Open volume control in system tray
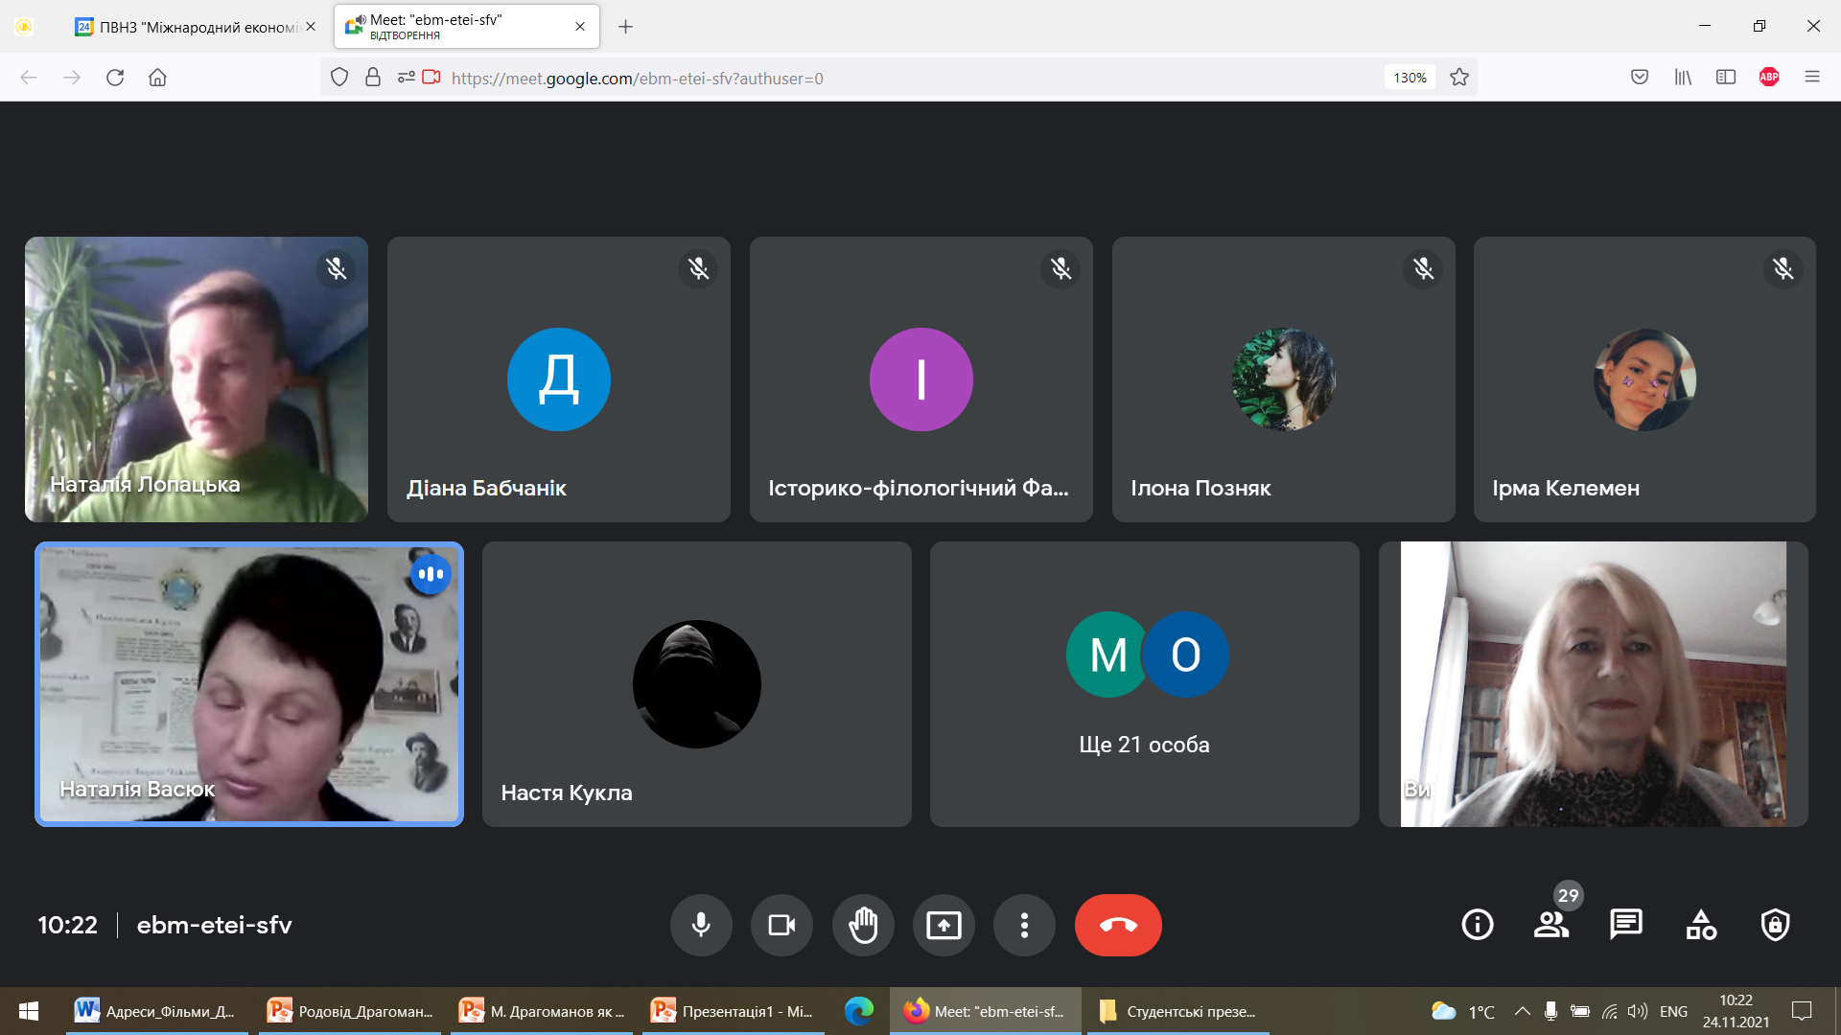The width and height of the screenshot is (1841, 1035). (x=1638, y=1011)
